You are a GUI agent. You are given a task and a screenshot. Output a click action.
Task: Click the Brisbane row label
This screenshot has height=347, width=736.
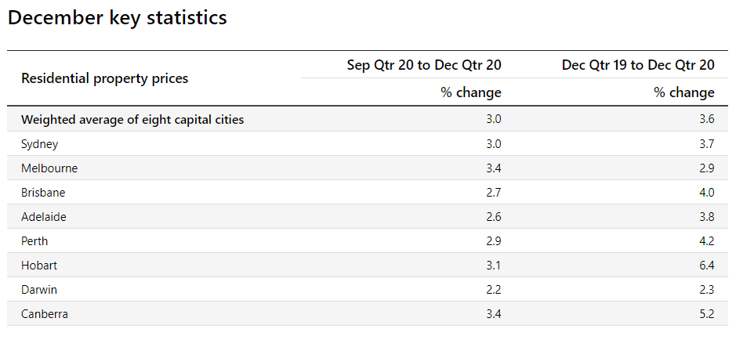[43, 193]
